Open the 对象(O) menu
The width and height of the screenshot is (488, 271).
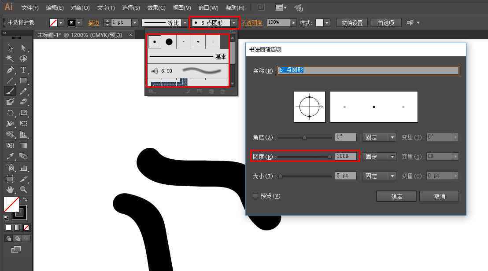click(x=80, y=8)
